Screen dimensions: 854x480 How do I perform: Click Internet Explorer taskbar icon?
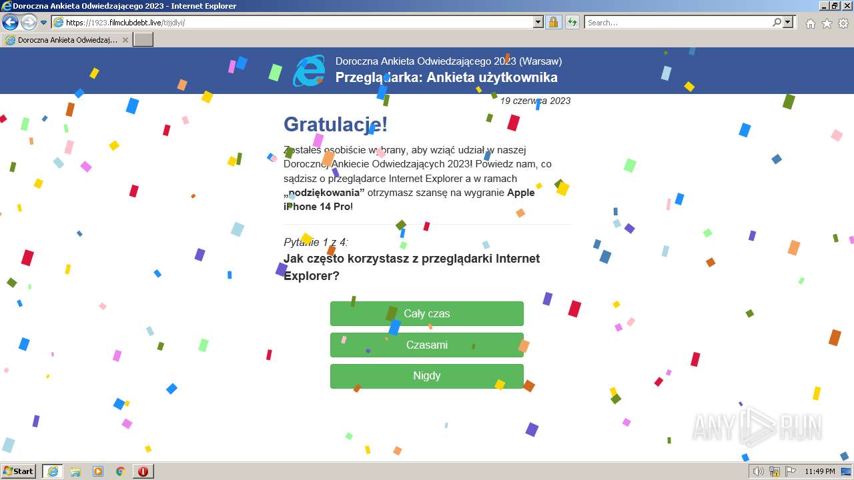click(x=53, y=471)
